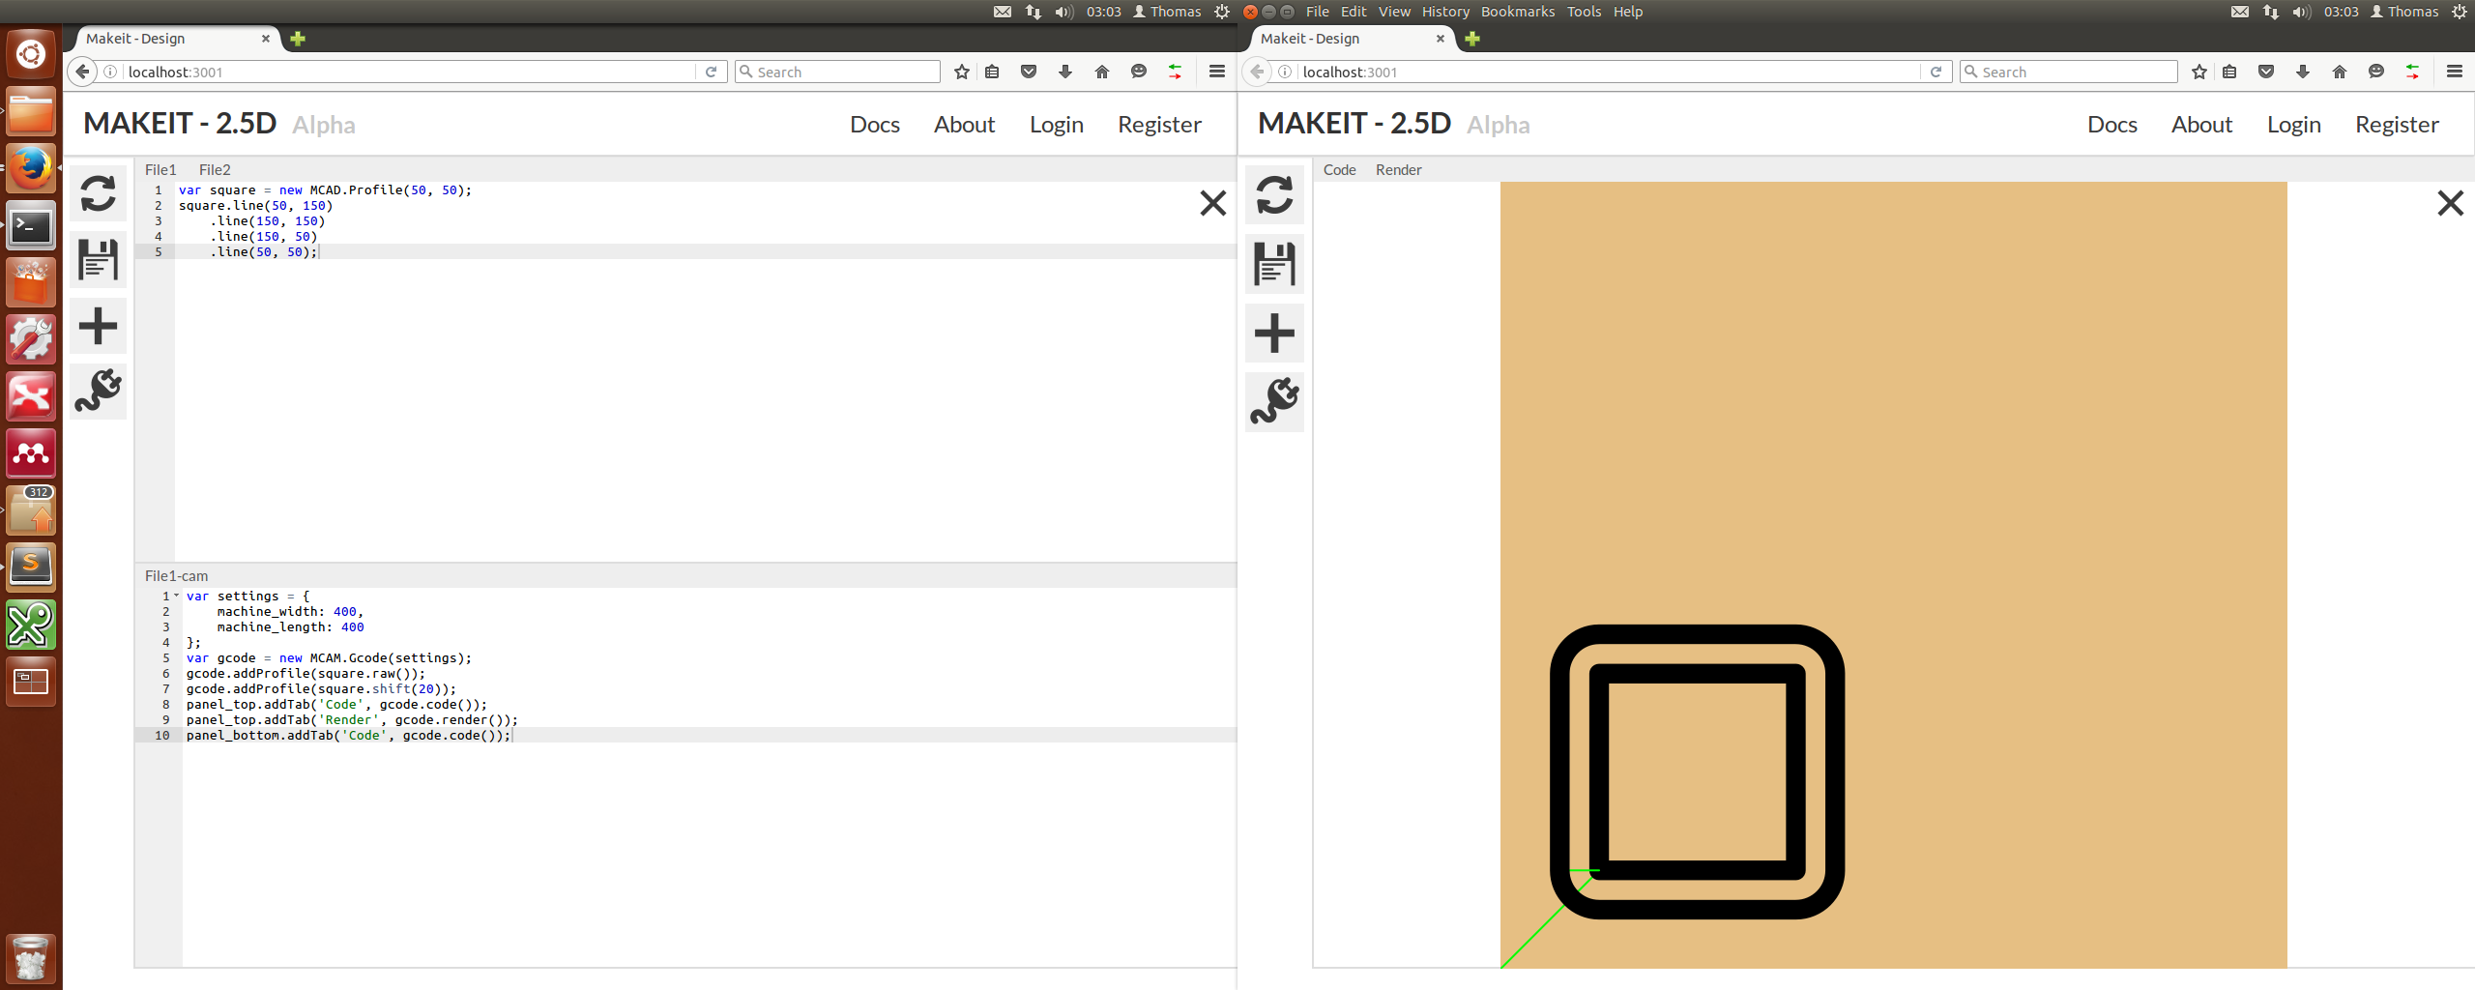Go to homepage with the Firefox home icon
Screen dimensions: 2475x990
[x=1101, y=72]
